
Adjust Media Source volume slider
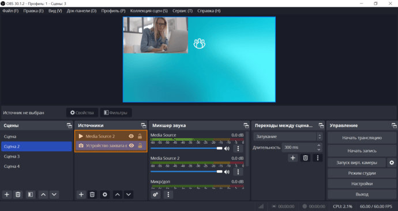(186, 148)
